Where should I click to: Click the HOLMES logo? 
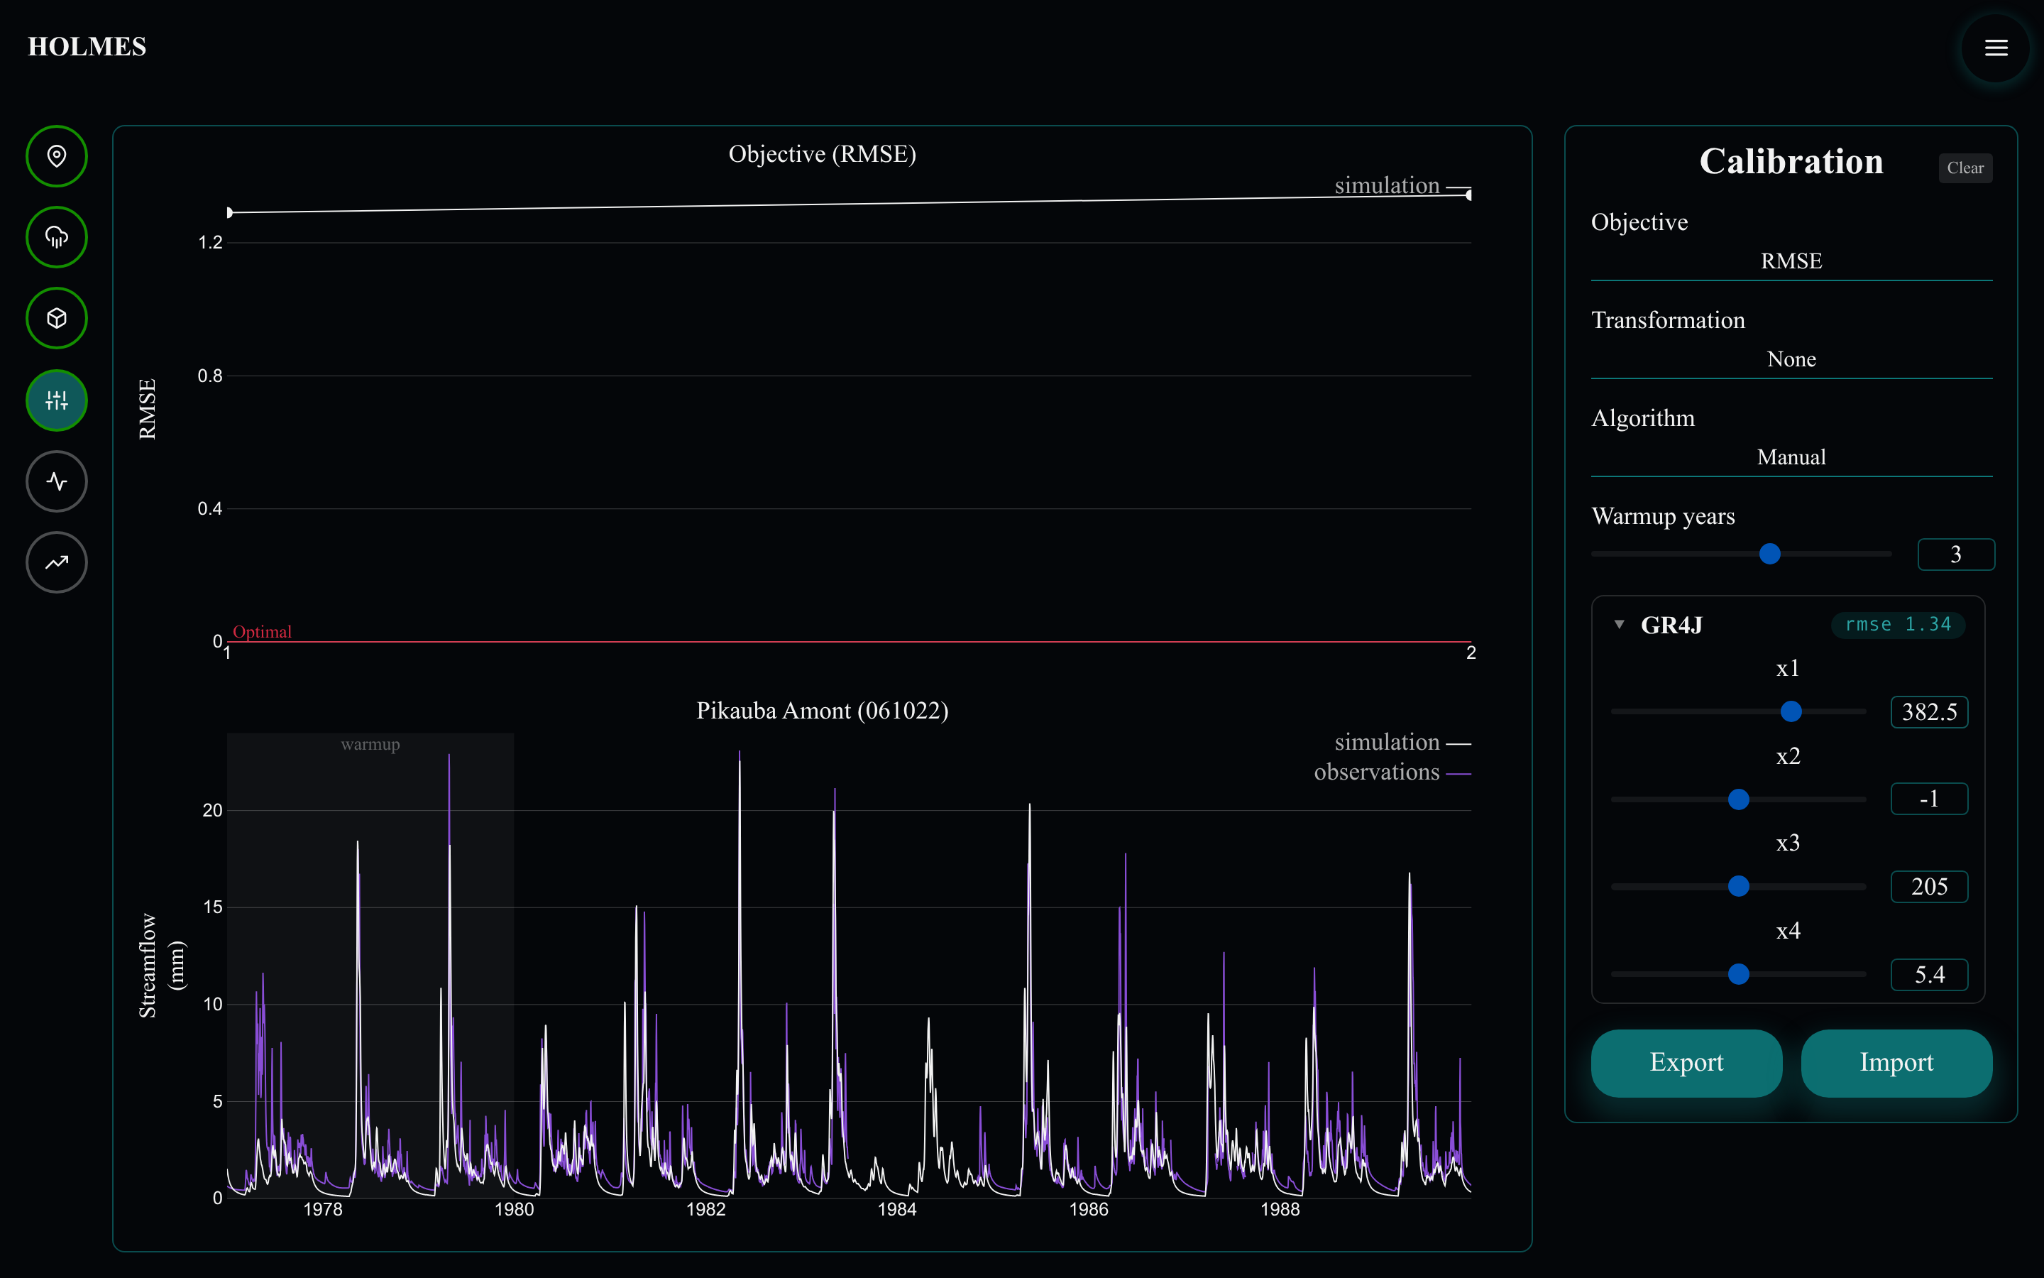tap(87, 46)
